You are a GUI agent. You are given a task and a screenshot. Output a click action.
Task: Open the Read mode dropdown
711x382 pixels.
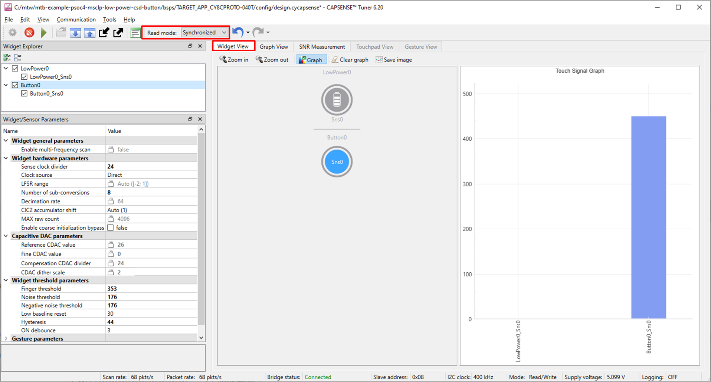[204, 33]
